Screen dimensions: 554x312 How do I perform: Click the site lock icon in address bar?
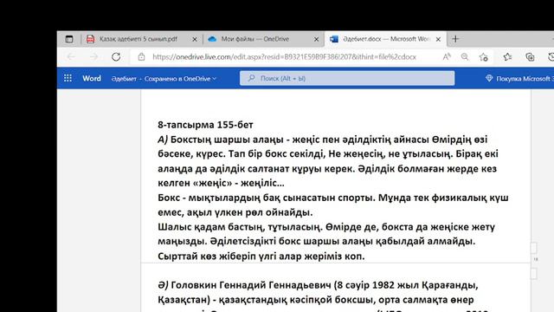tap(141, 56)
